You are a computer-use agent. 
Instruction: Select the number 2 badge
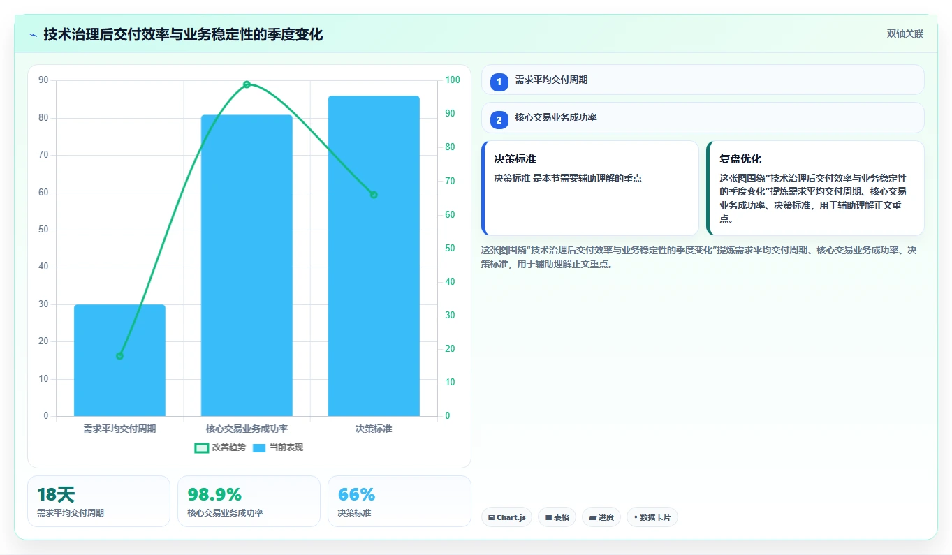[499, 120]
